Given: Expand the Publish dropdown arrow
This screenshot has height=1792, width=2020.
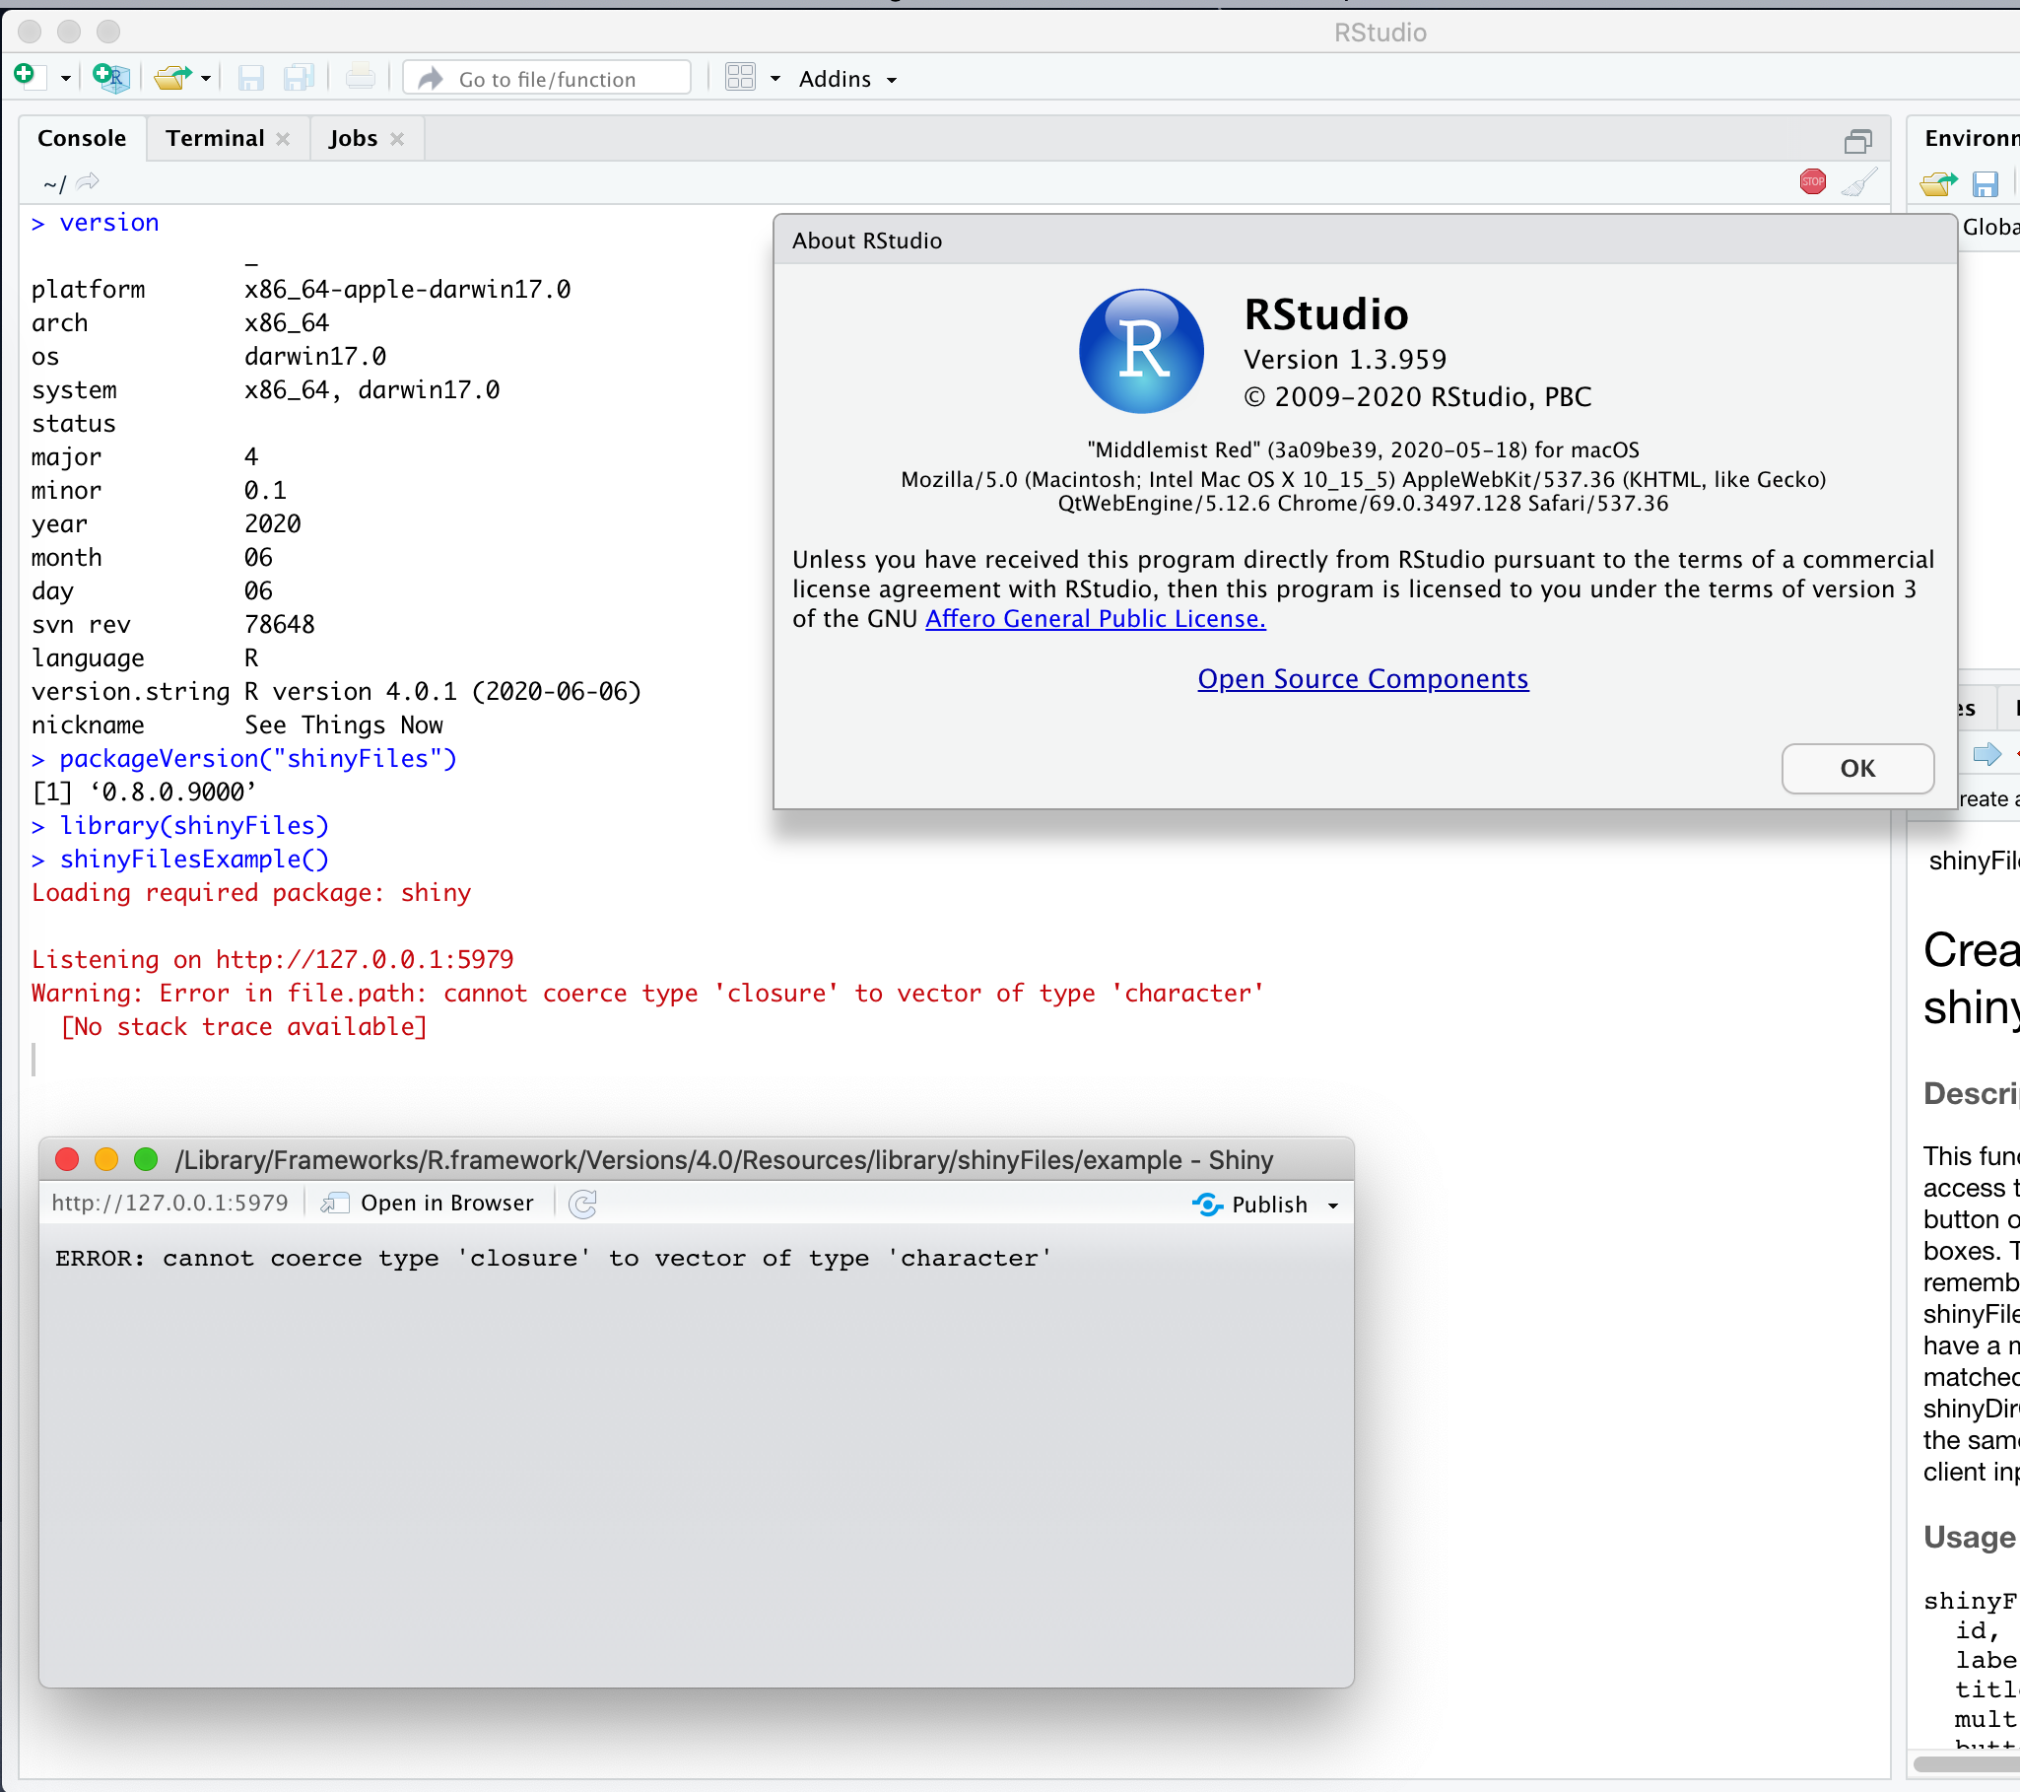Looking at the screenshot, I should pos(1332,1205).
